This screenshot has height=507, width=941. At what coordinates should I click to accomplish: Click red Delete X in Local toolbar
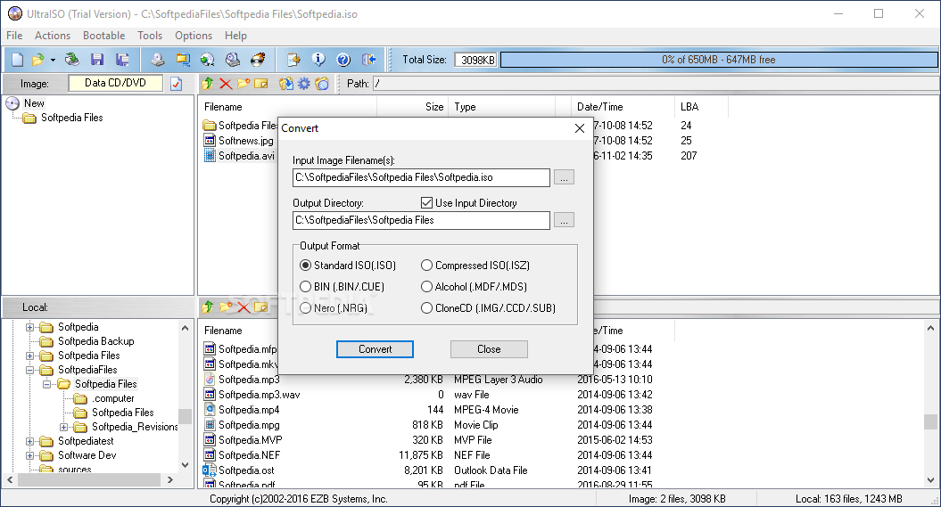coord(244,307)
